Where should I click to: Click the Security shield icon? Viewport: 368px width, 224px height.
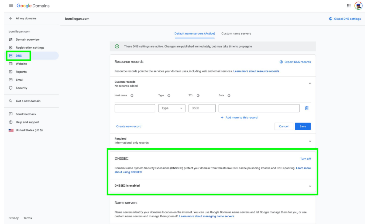pos(11,88)
